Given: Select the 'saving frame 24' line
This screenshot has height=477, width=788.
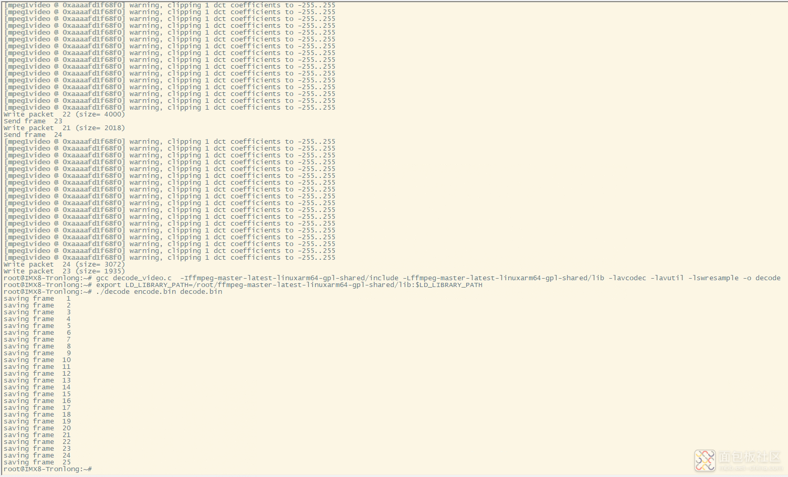Looking at the screenshot, I should (37, 455).
